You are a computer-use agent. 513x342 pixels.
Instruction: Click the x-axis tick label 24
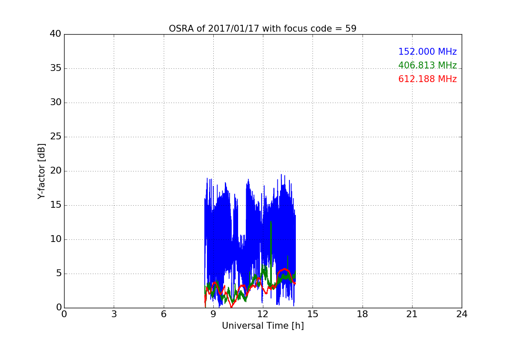point(462,314)
